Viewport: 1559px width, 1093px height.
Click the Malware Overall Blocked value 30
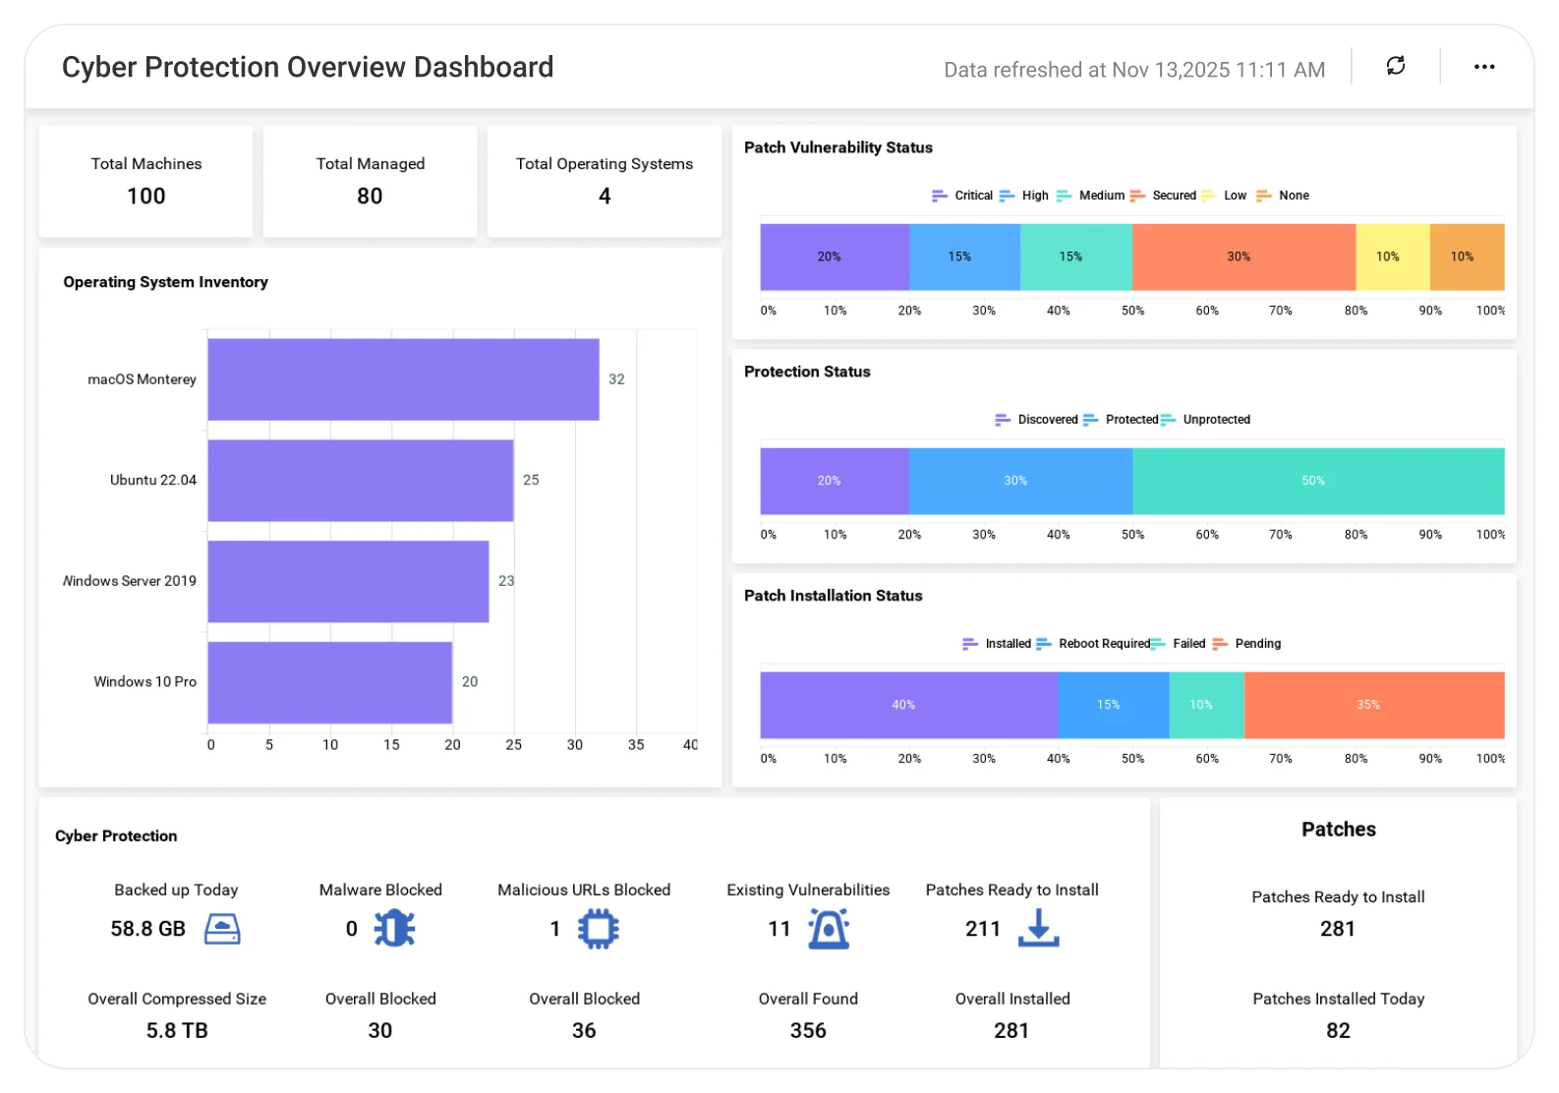380,1030
